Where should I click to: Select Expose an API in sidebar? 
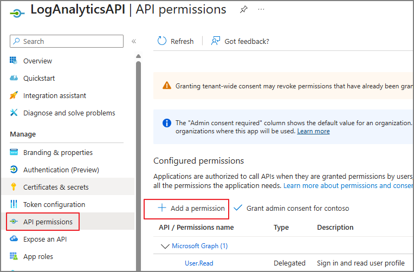[45, 239]
